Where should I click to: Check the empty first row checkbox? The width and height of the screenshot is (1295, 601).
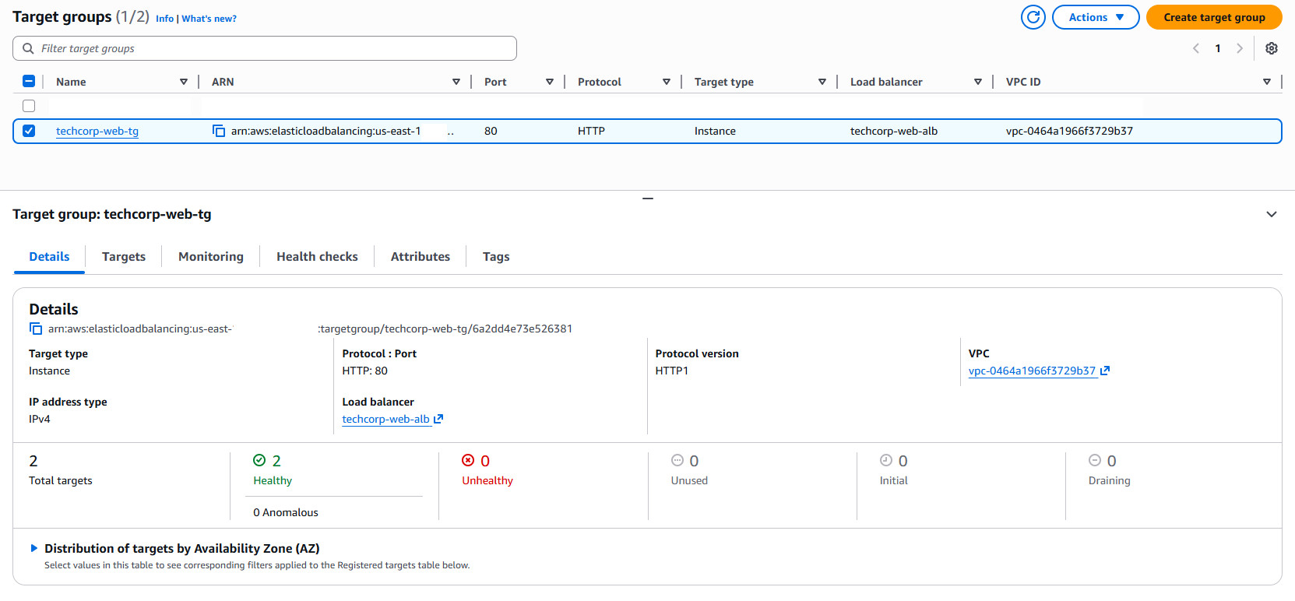click(29, 106)
